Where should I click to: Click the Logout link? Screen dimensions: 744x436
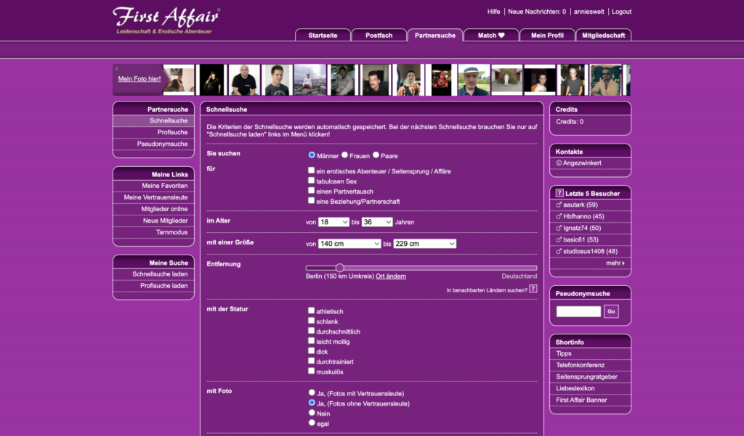[622, 12]
